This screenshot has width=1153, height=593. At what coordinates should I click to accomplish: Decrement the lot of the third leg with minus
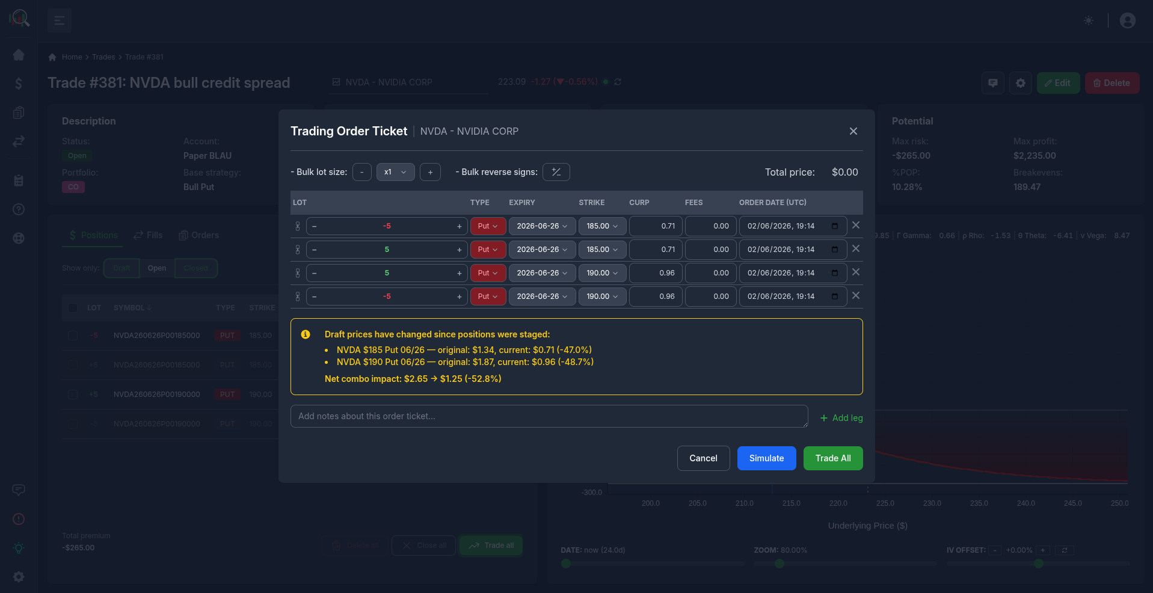[315, 273]
